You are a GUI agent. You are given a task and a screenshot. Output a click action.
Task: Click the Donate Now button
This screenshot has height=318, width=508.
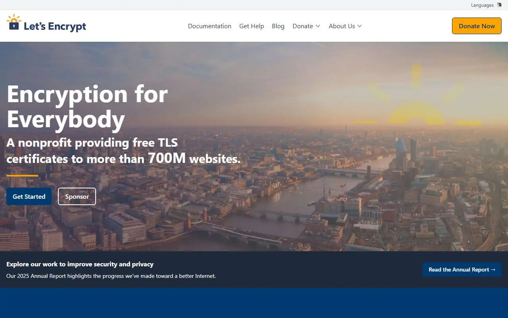coord(477,26)
